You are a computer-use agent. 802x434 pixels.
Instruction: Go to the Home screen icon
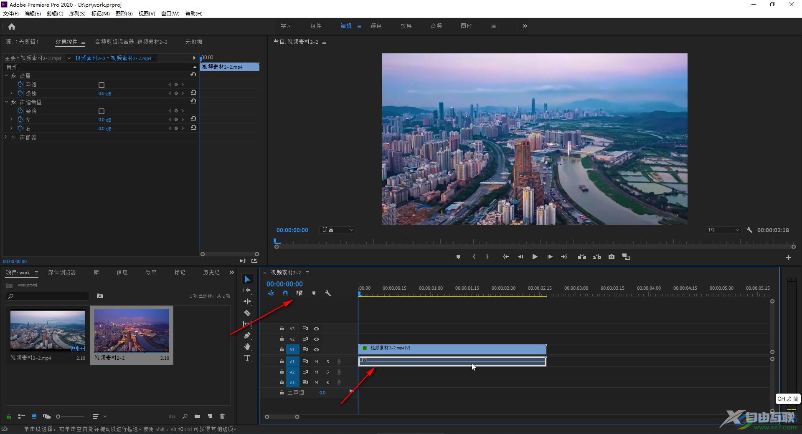coord(12,26)
